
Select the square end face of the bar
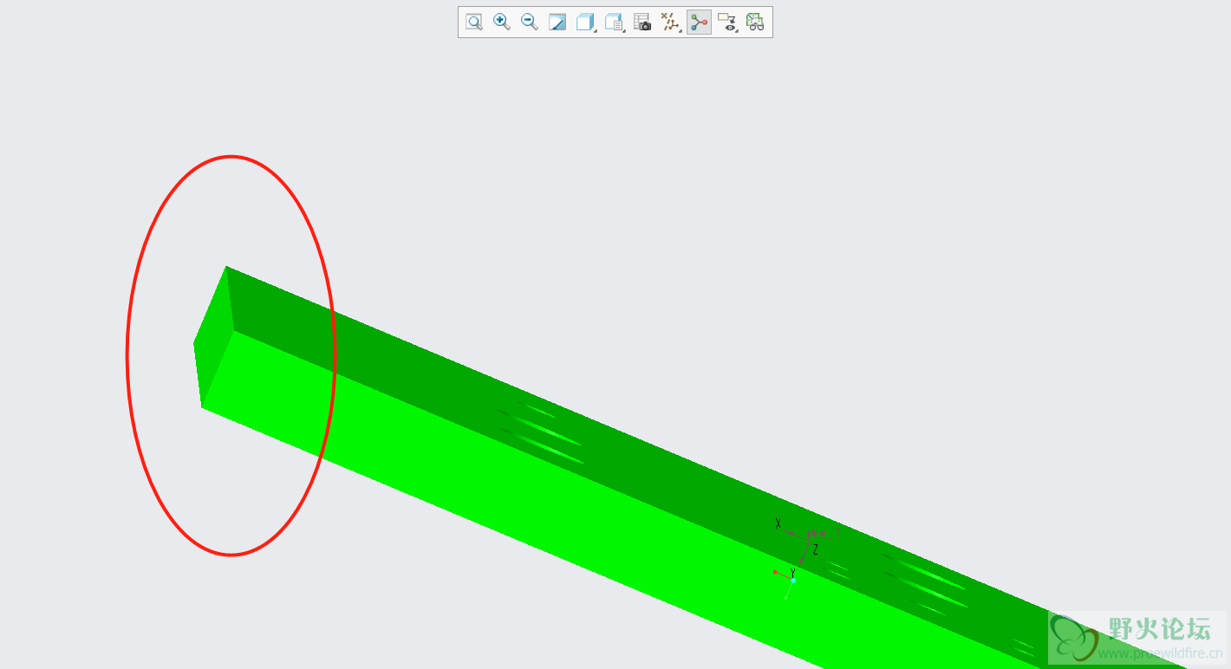[x=213, y=336]
